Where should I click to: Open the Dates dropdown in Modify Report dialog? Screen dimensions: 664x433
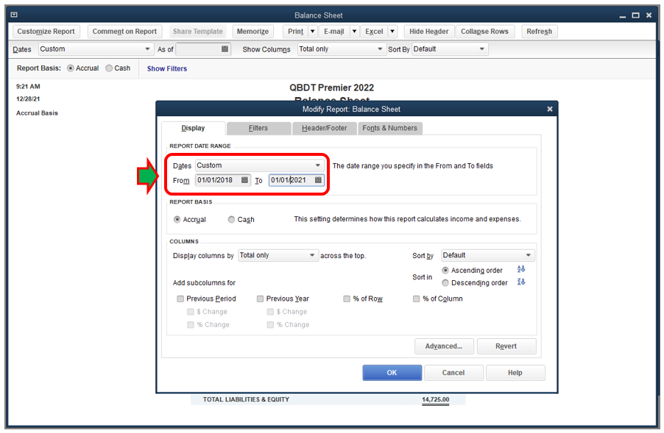260,165
